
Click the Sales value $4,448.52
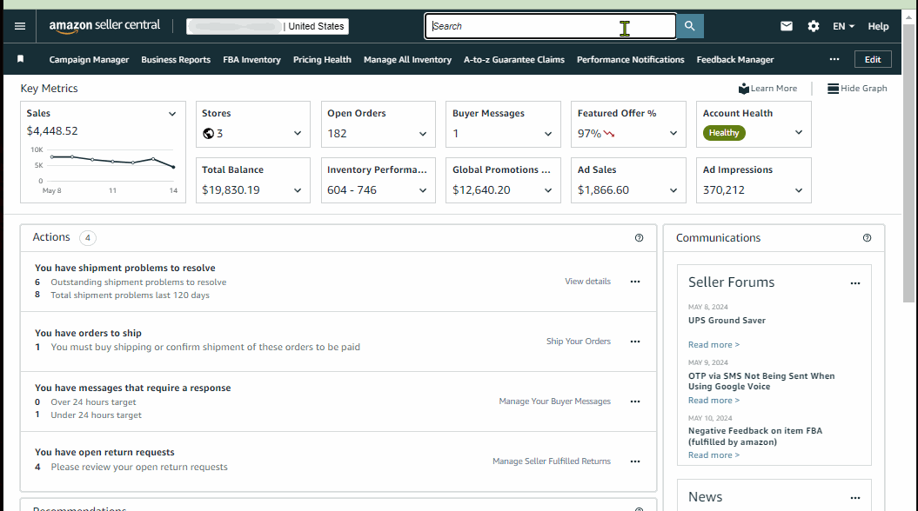52,131
